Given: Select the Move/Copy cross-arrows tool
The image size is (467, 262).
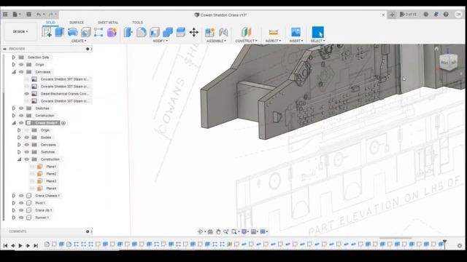Looking at the screenshot, I should pyautogui.click(x=194, y=32).
